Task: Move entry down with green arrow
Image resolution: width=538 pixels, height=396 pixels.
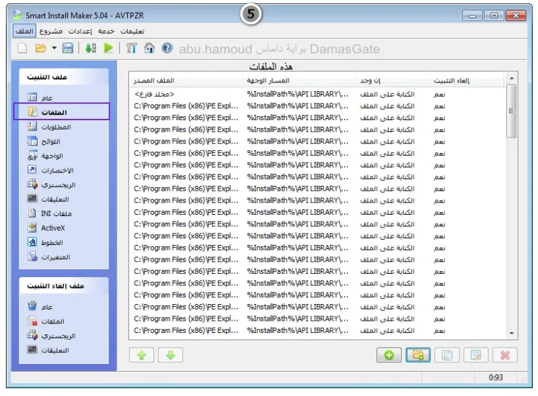Action: pyautogui.click(x=171, y=355)
